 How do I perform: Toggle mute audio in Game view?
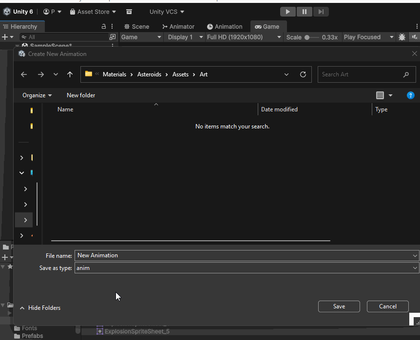(414, 37)
